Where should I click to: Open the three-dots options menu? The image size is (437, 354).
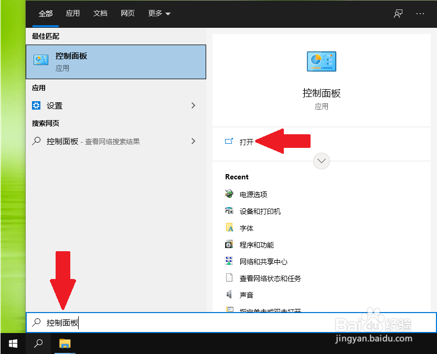coord(420,13)
